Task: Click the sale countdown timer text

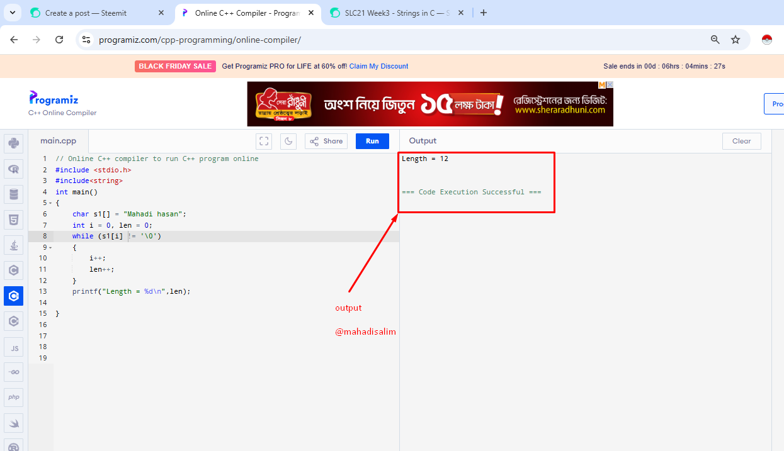Action: click(664, 66)
